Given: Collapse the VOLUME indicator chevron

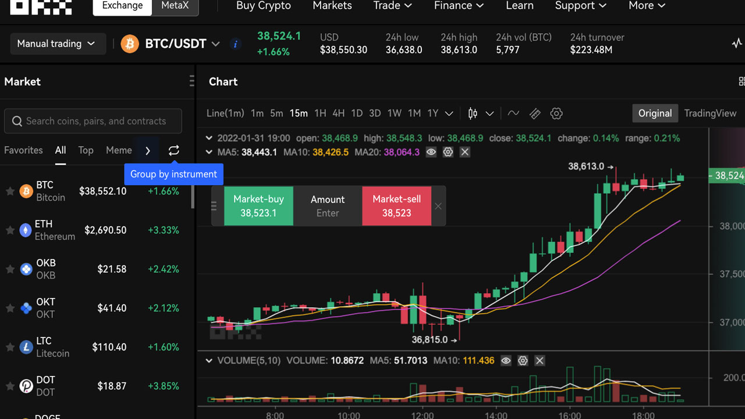Looking at the screenshot, I should (209, 361).
